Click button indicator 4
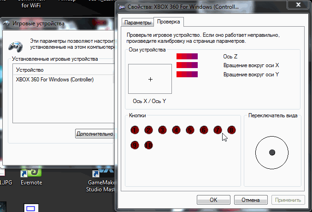Screen dimensions: 312x212 tap(176, 130)
